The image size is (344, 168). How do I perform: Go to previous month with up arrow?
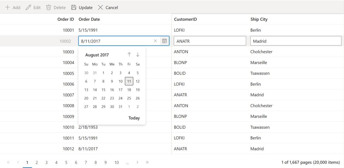click(129, 55)
